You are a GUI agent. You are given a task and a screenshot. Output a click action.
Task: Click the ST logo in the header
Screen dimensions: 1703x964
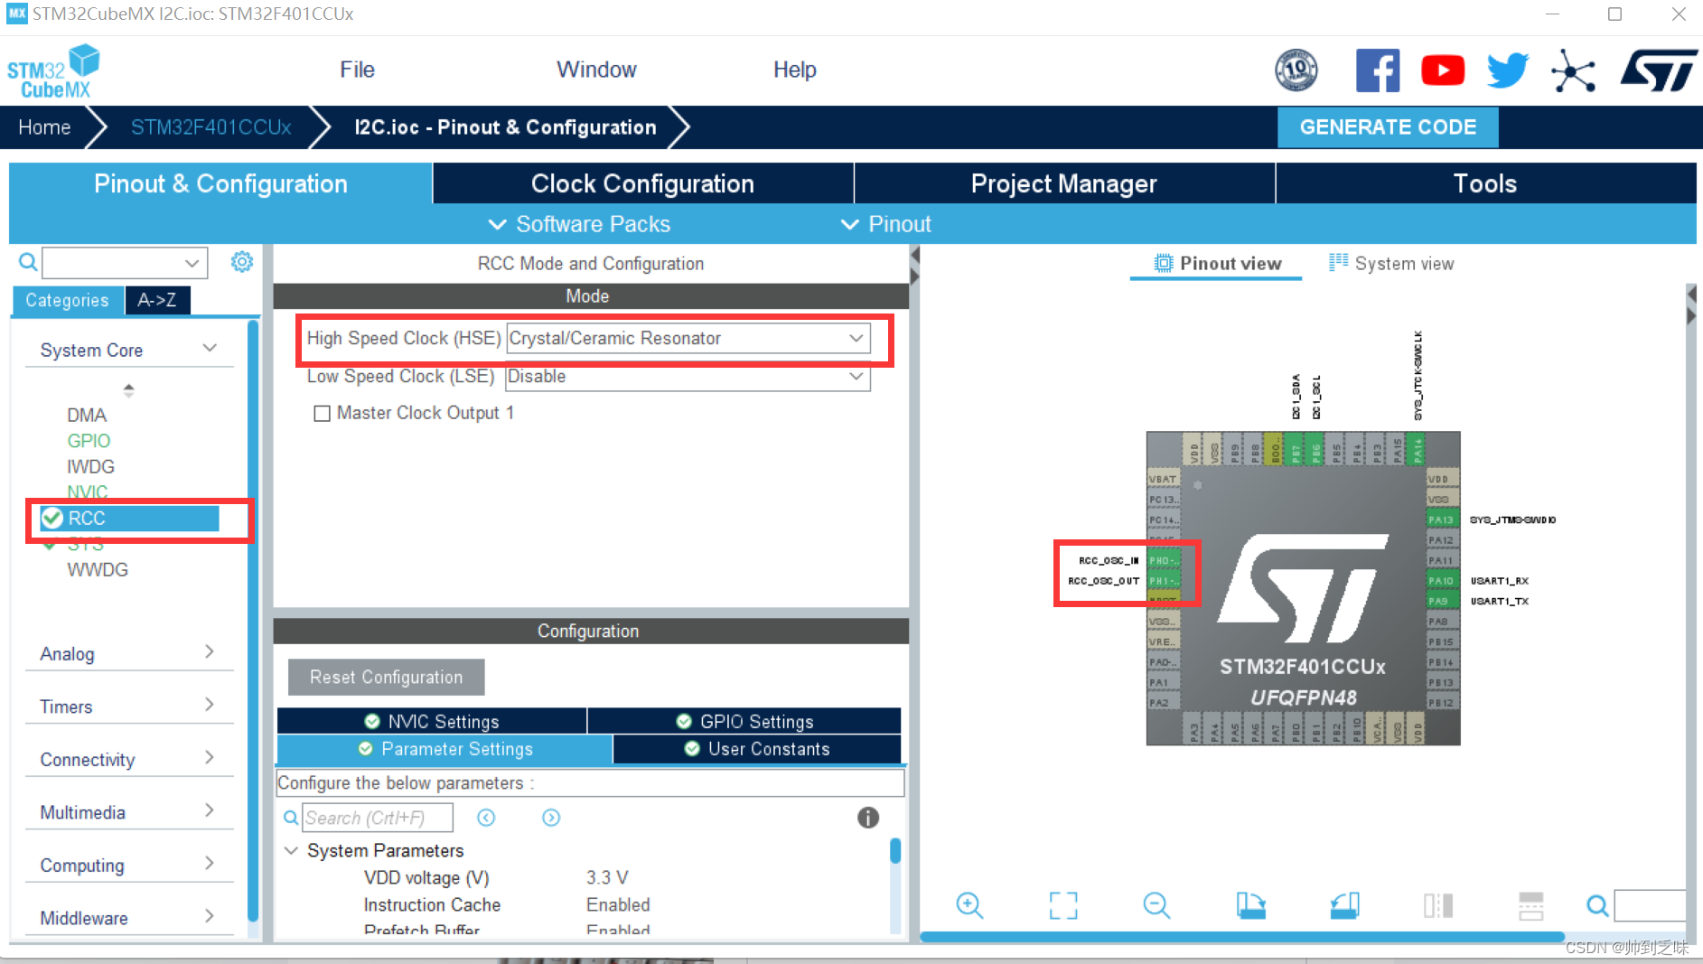[1659, 70]
